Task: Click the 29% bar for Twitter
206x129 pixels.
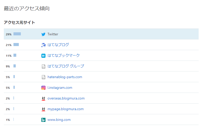Action: [x=17, y=34]
